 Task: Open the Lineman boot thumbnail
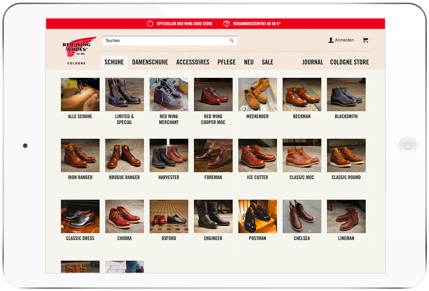pos(346,216)
